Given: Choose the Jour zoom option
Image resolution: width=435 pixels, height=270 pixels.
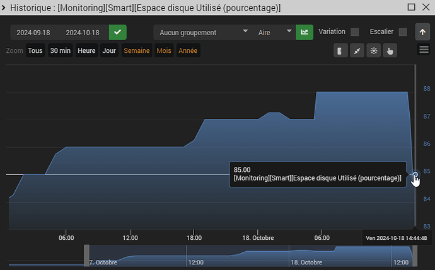Looking at the screenshot, I should (x=109, y=50).
